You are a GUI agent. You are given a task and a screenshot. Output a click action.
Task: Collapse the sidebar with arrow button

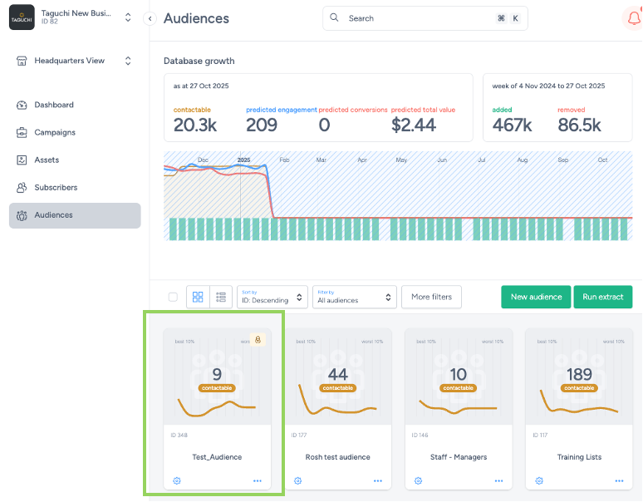[x=150, y=18]
